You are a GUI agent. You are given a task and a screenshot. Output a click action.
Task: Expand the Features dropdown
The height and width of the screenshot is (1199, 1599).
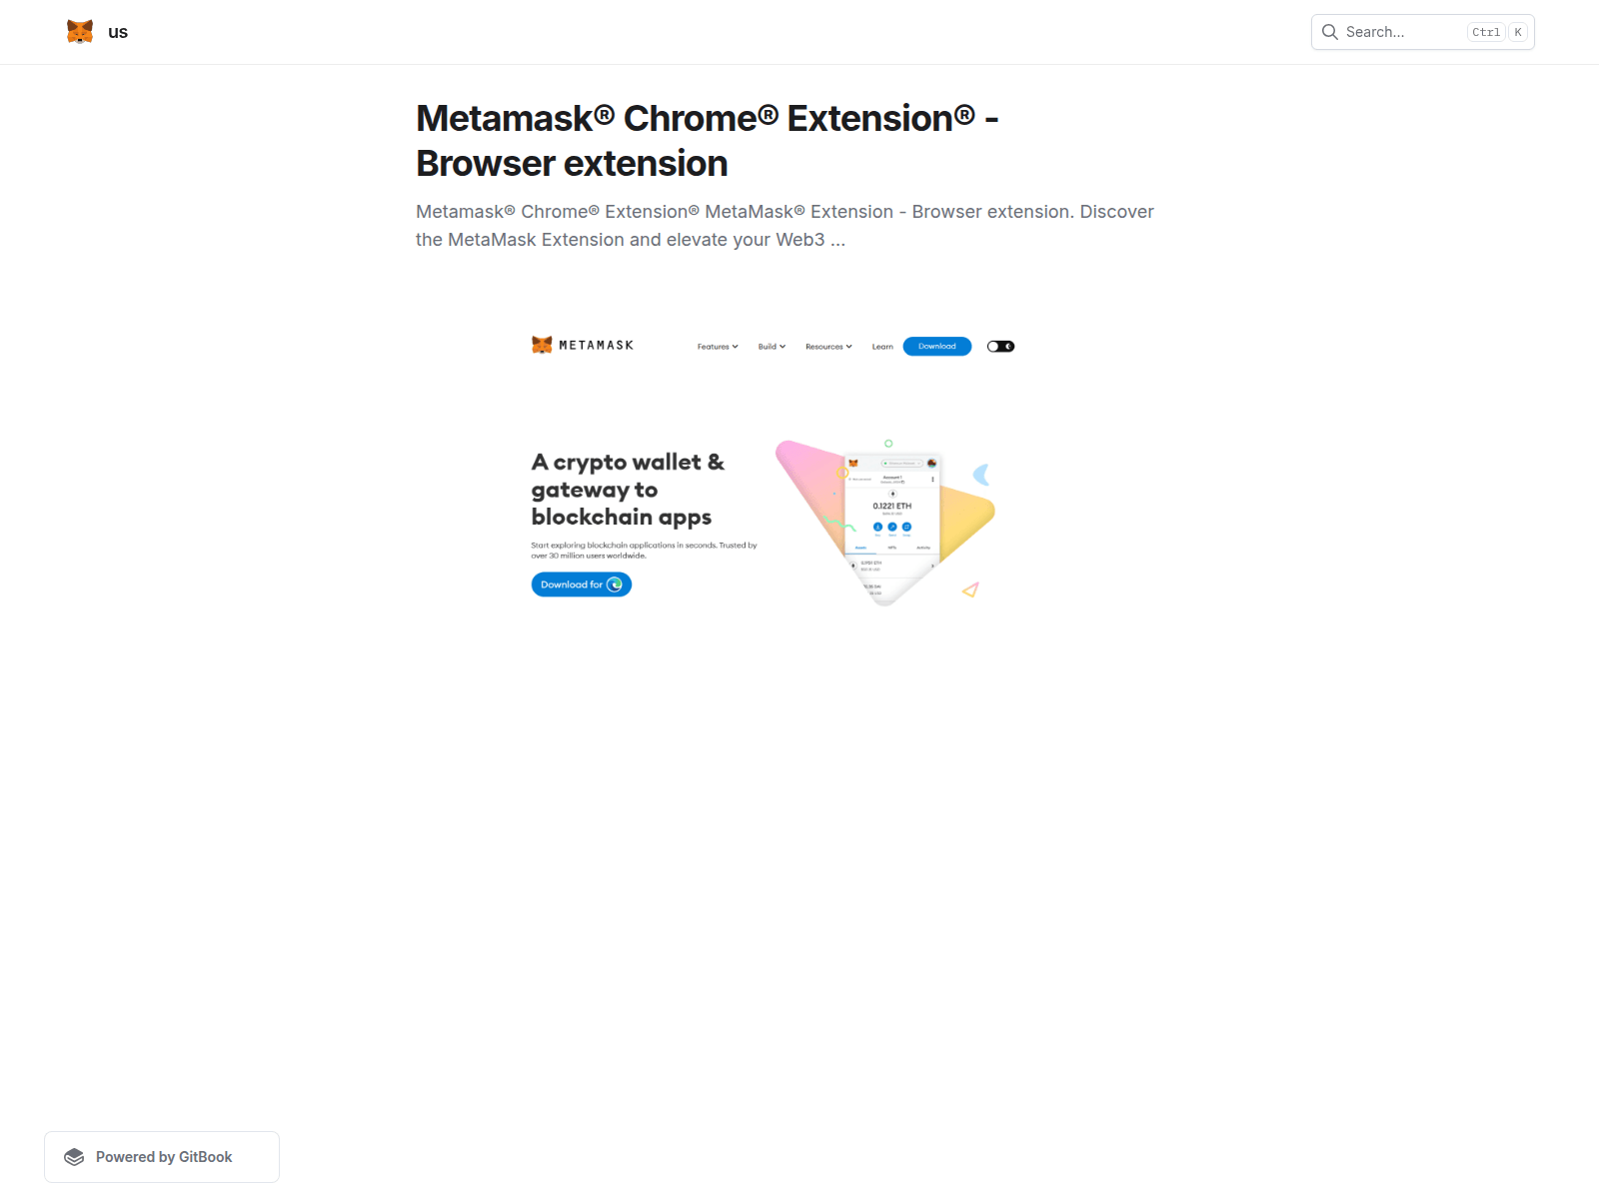click(718, 347)
